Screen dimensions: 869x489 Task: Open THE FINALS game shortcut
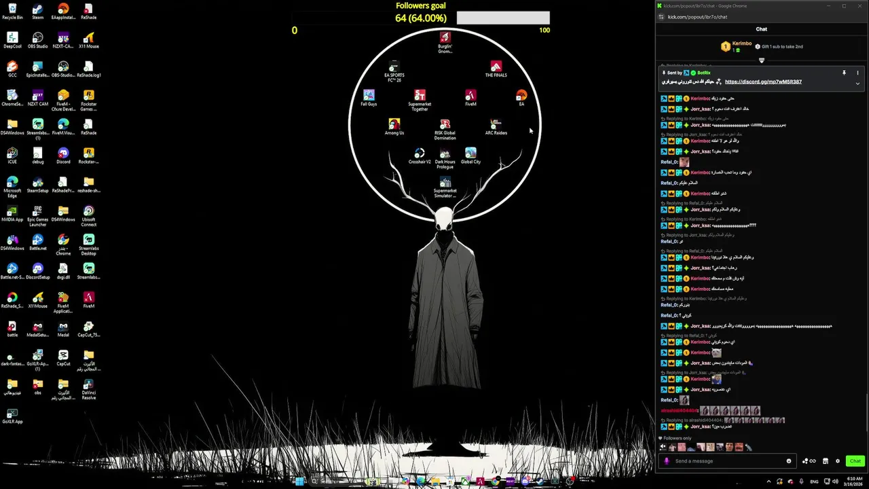[x=496, y=69]
